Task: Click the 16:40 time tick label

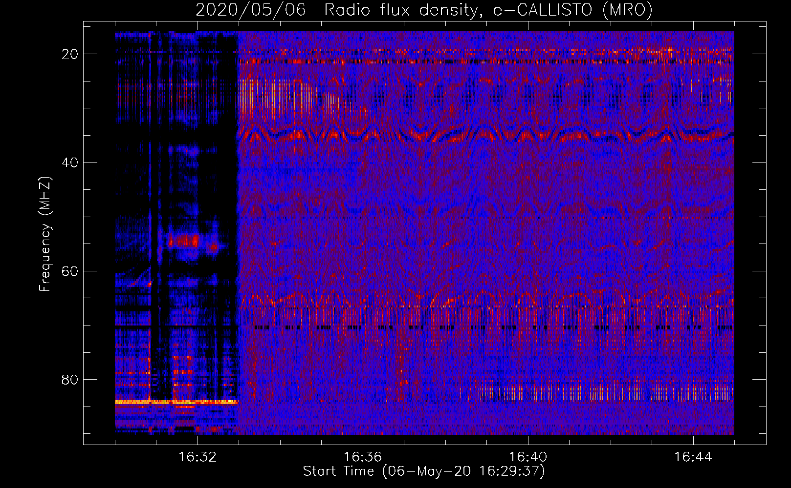Action: [528, 457]
